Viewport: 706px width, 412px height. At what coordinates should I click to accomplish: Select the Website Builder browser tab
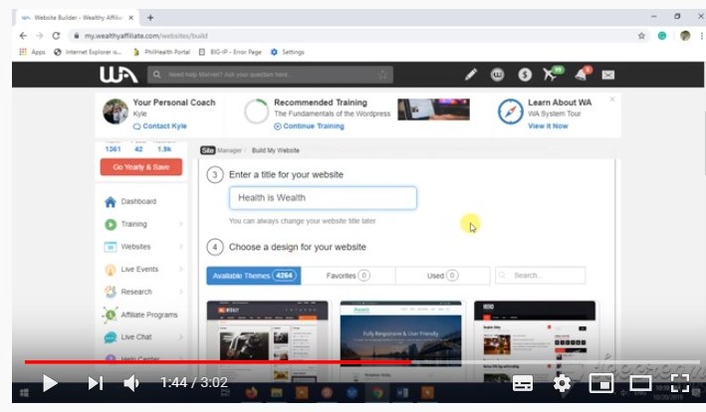pos(78,18)
